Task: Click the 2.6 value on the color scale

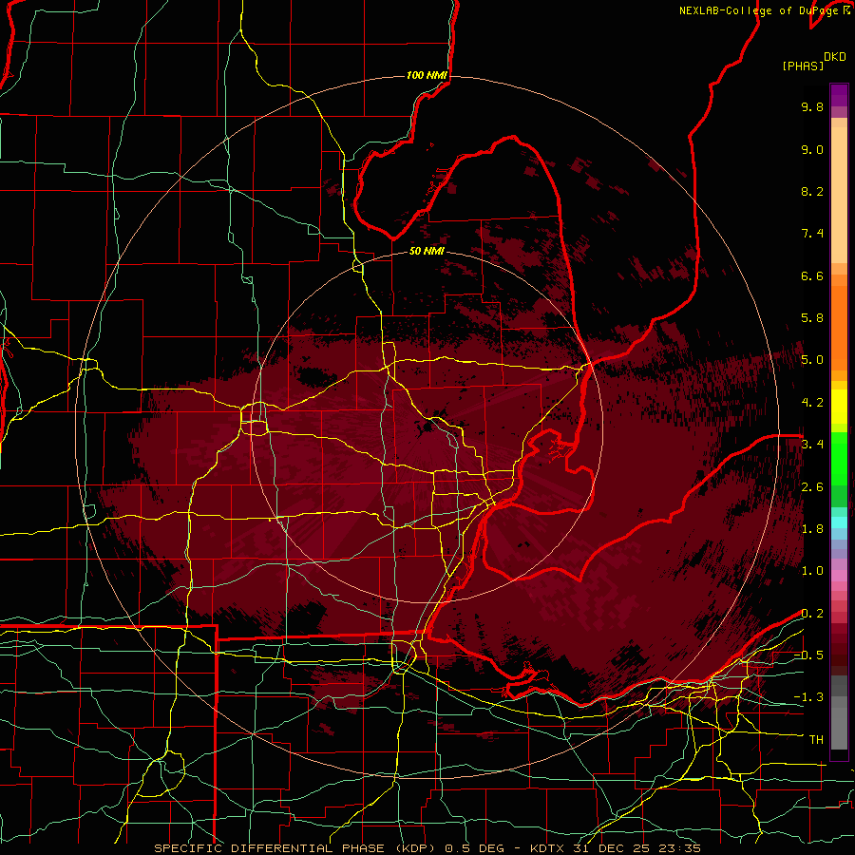Action: (812, 487)
